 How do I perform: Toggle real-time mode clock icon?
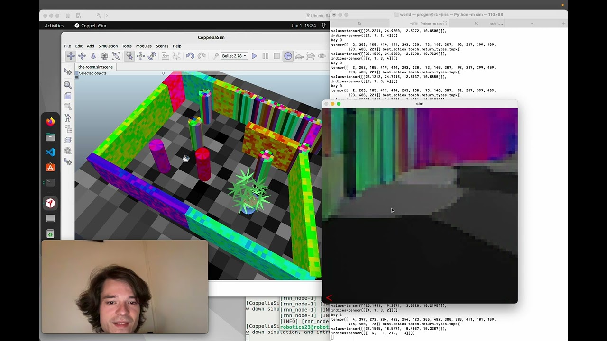coord(288,56)
